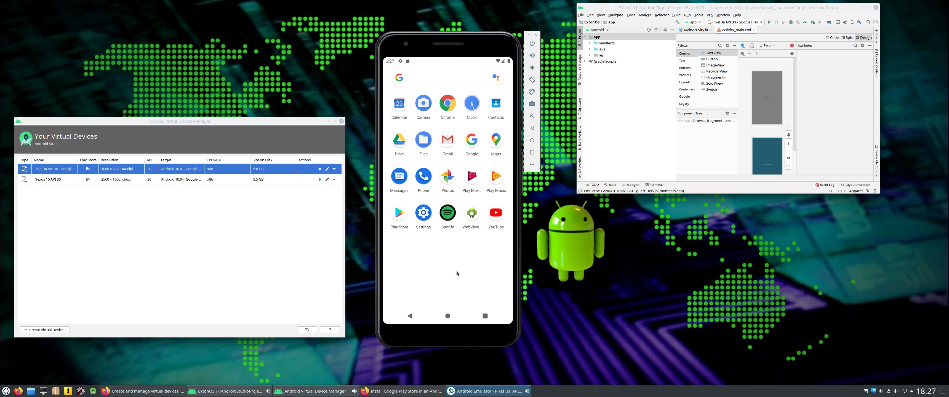Expand the manifests folder in project tree

click(590, 43)
